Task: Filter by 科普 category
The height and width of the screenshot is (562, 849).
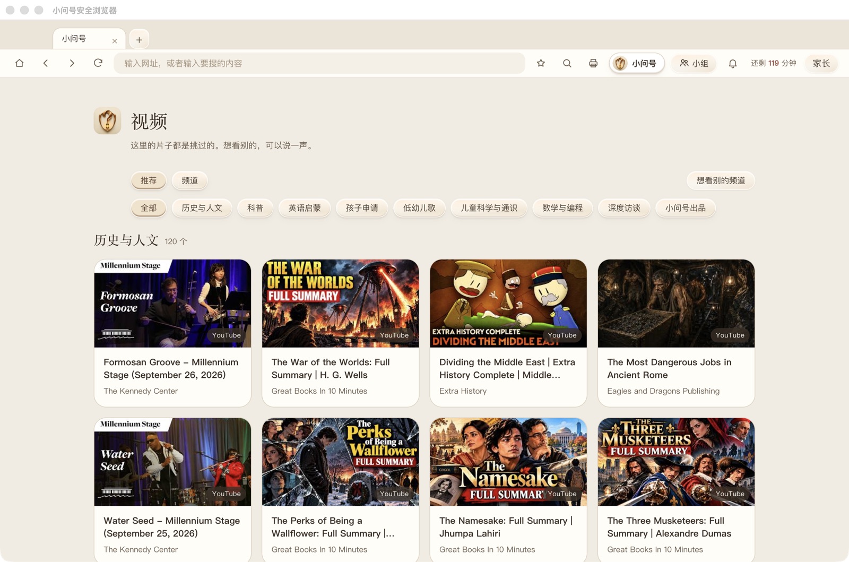Action: [255, 208]
